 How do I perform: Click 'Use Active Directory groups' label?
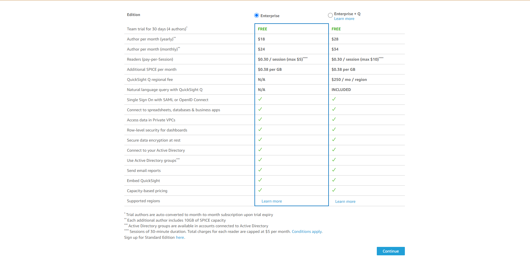pyautogui.click(x=153, y=160)
